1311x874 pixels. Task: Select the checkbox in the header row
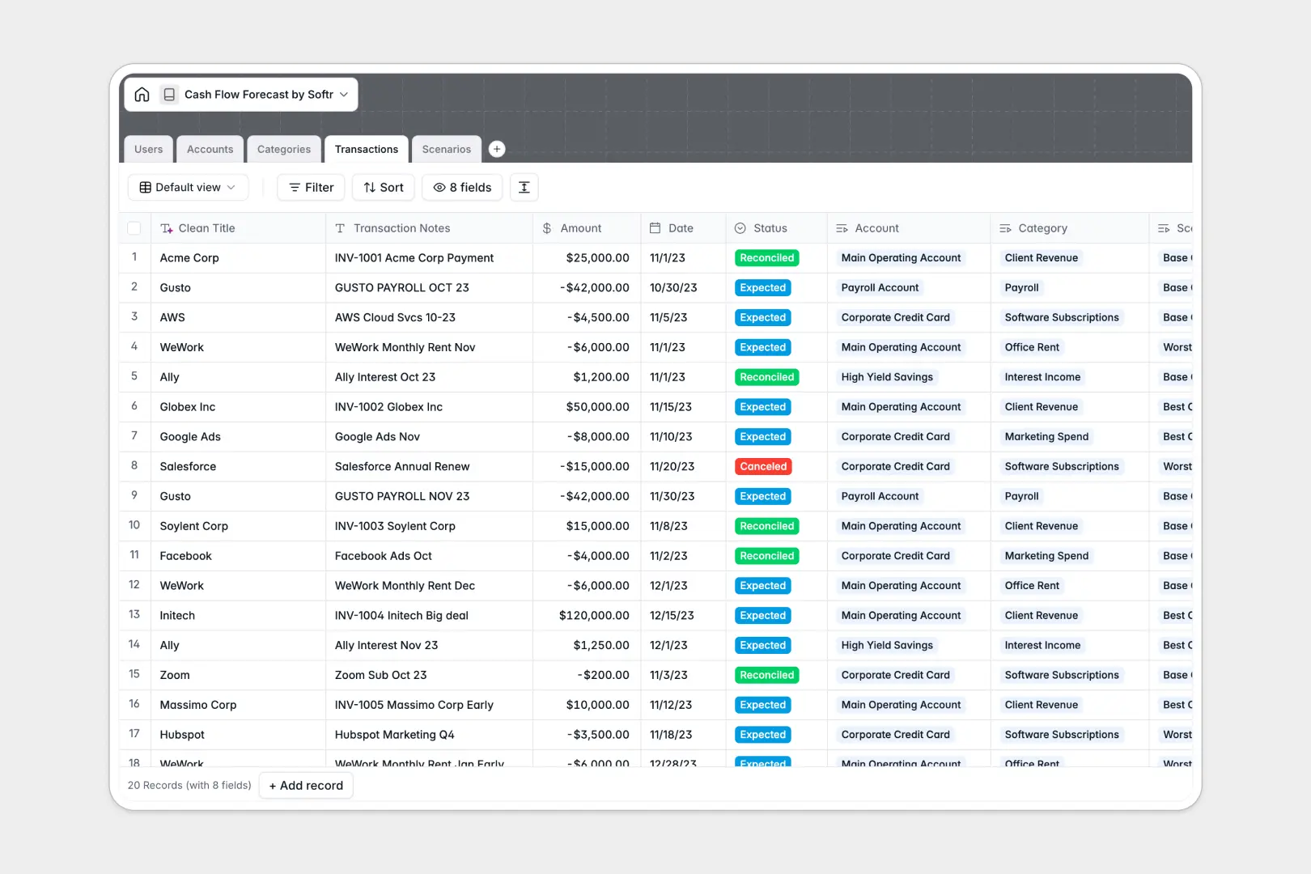coord(134,227)
